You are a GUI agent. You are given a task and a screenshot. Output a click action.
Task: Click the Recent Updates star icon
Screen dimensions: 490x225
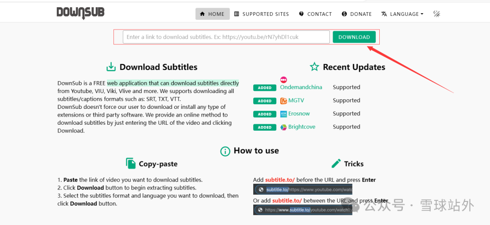314,67
